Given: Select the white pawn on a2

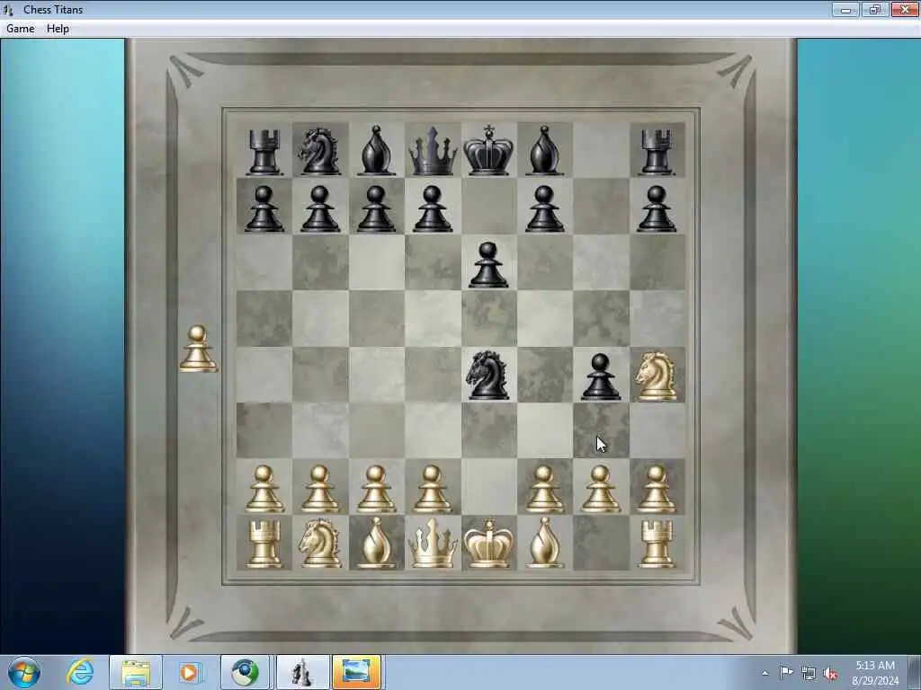Looking at the screenshot, I should click(x=264, y=489).
